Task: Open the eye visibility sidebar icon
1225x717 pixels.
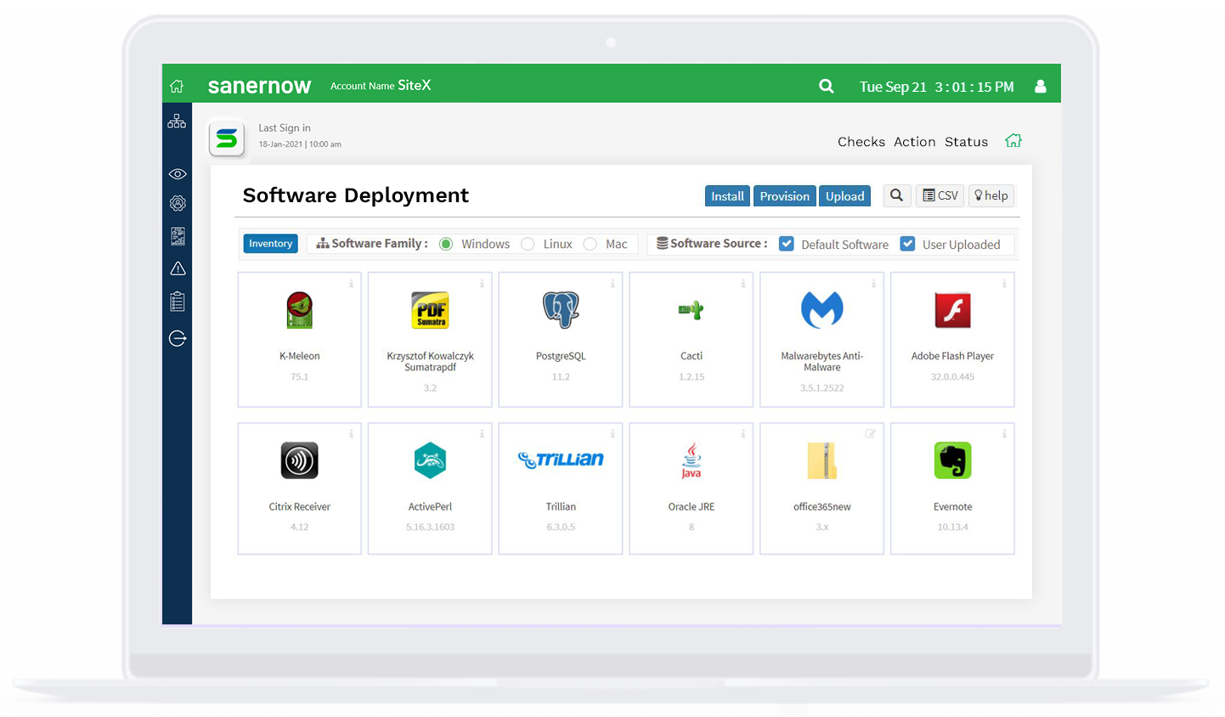Action: [x=178, y=174]
